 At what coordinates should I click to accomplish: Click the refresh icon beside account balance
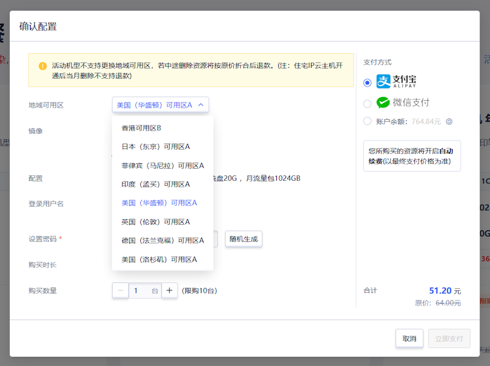click(448, 121)
